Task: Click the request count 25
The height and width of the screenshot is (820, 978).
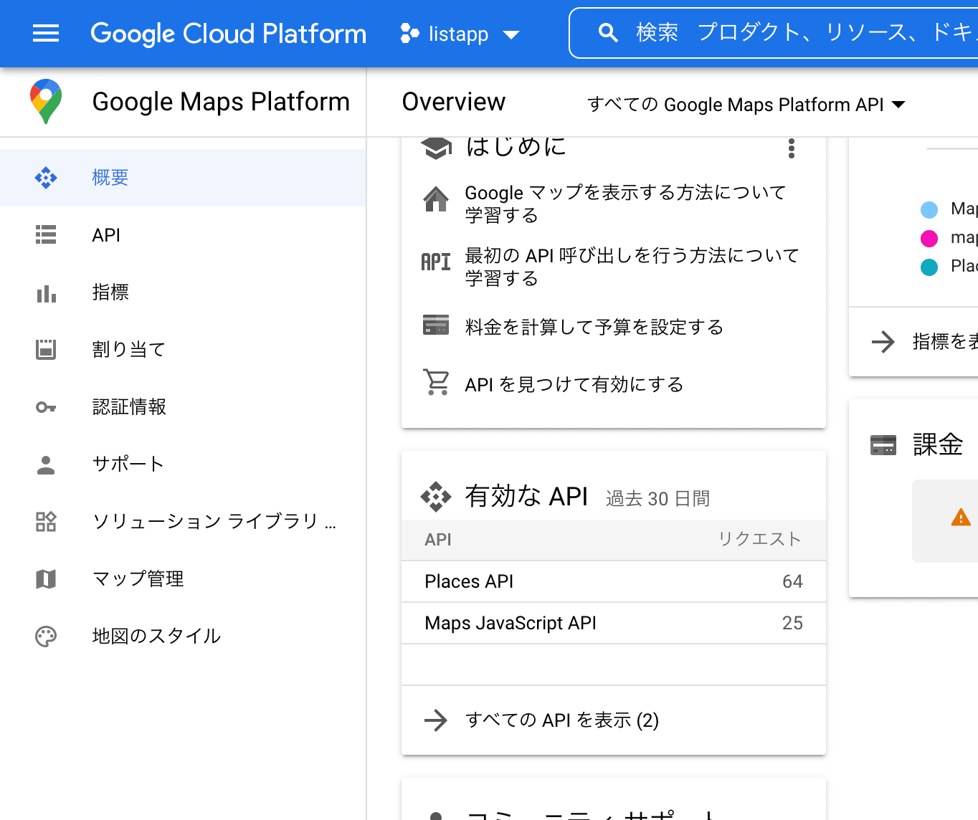Action: click(x=792, y=623)
